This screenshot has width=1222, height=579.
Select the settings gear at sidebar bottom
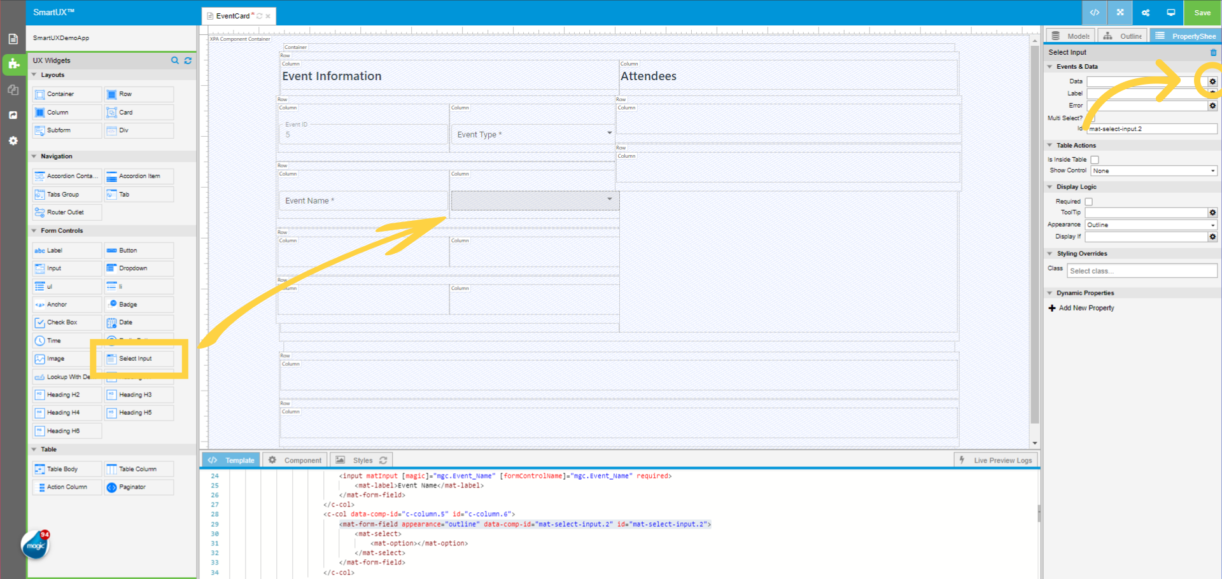(13, 141)
